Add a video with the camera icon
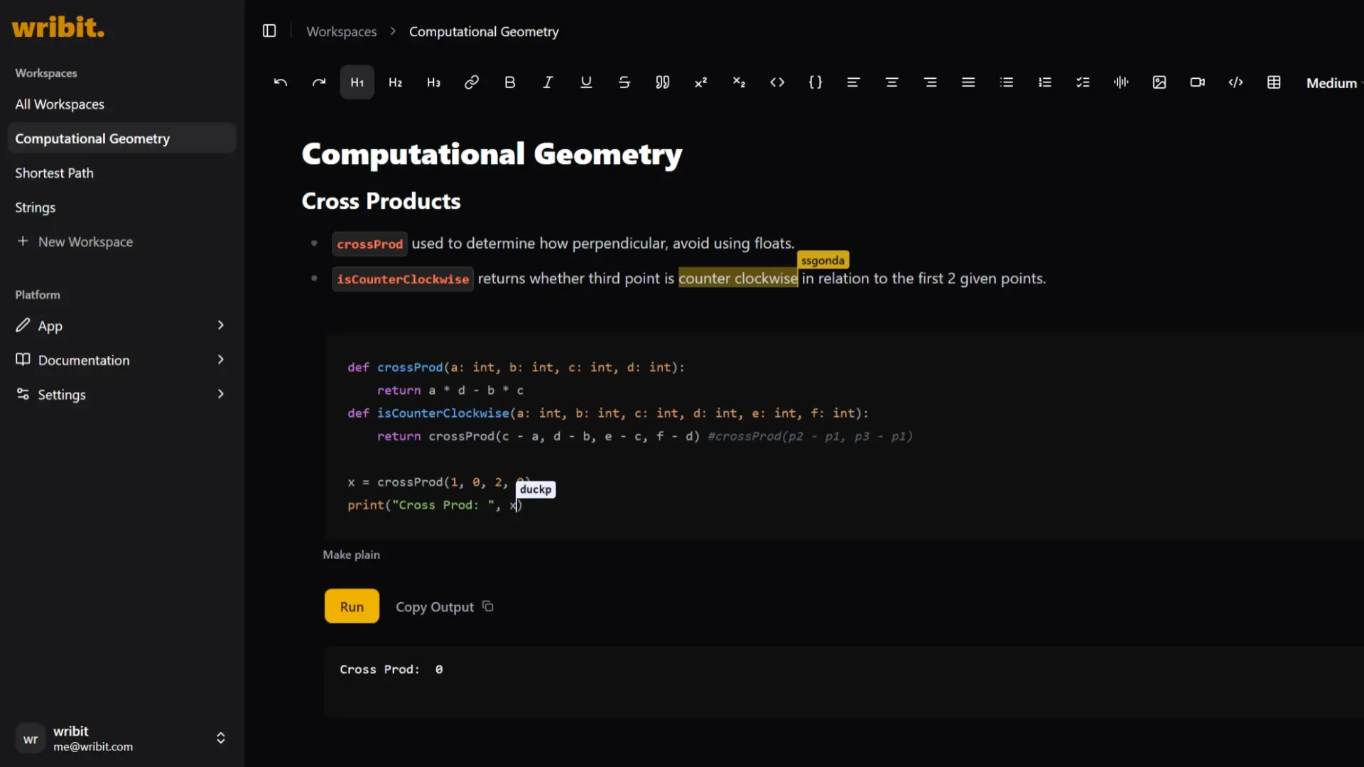This screenshot has height=767, width=1364. point(1198,82)
